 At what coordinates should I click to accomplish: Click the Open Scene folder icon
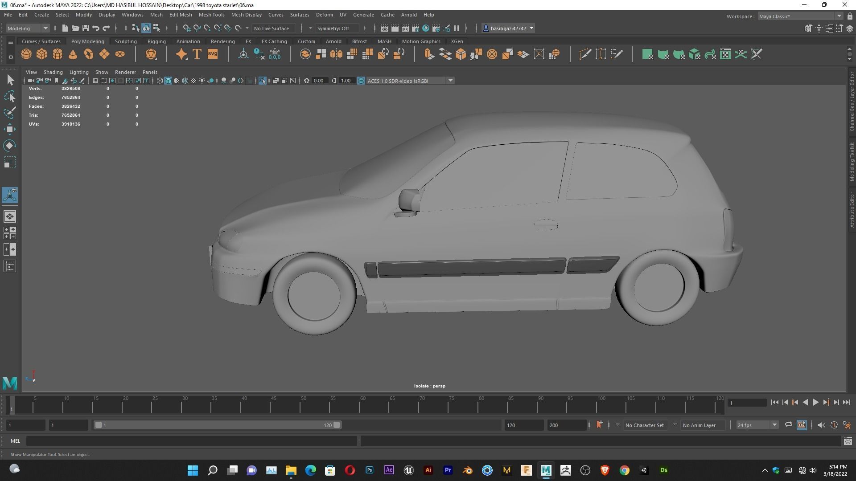coord(75,28)
